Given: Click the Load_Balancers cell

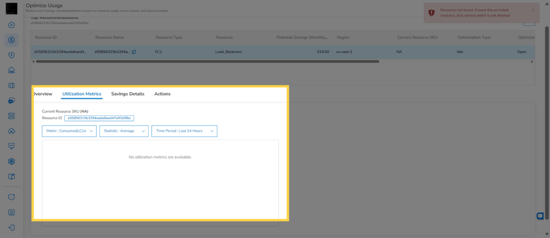Looking at the screenshot, I should 228,52.
